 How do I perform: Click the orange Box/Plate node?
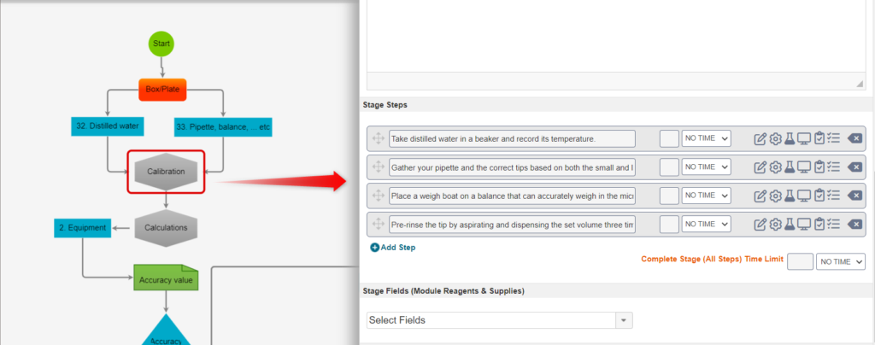[x=162, y=89]
